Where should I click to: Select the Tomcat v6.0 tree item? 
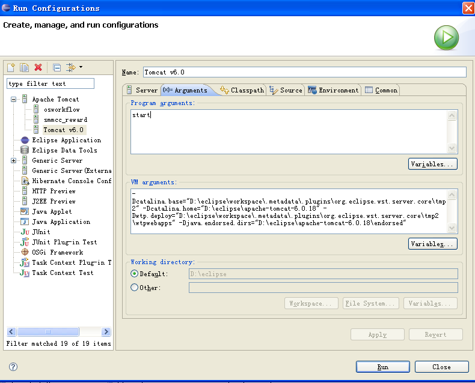(63, 130)
